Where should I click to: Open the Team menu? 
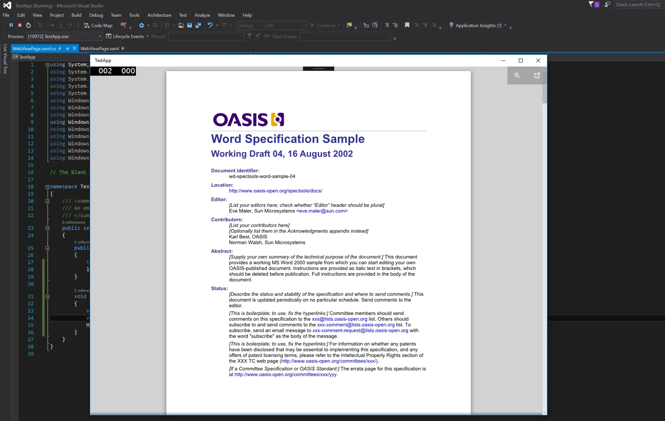(x=116, y=15)
